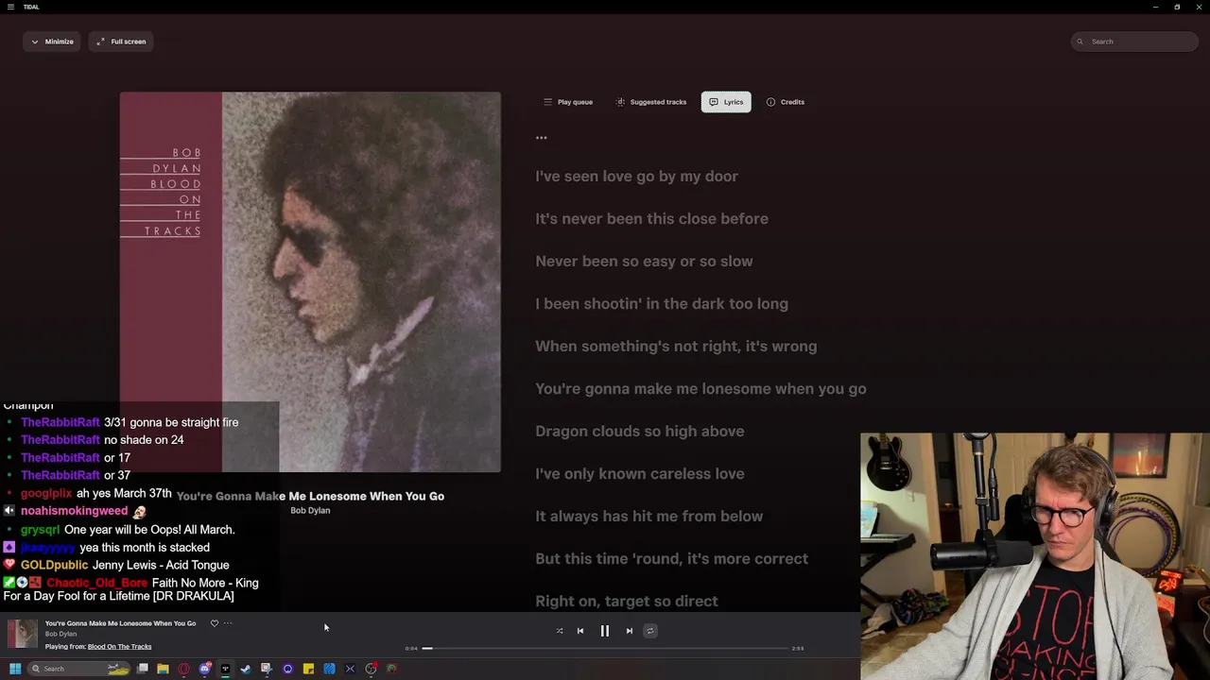Favorite the track with the heart icon
1210x680 pixels.
(215, 623)
